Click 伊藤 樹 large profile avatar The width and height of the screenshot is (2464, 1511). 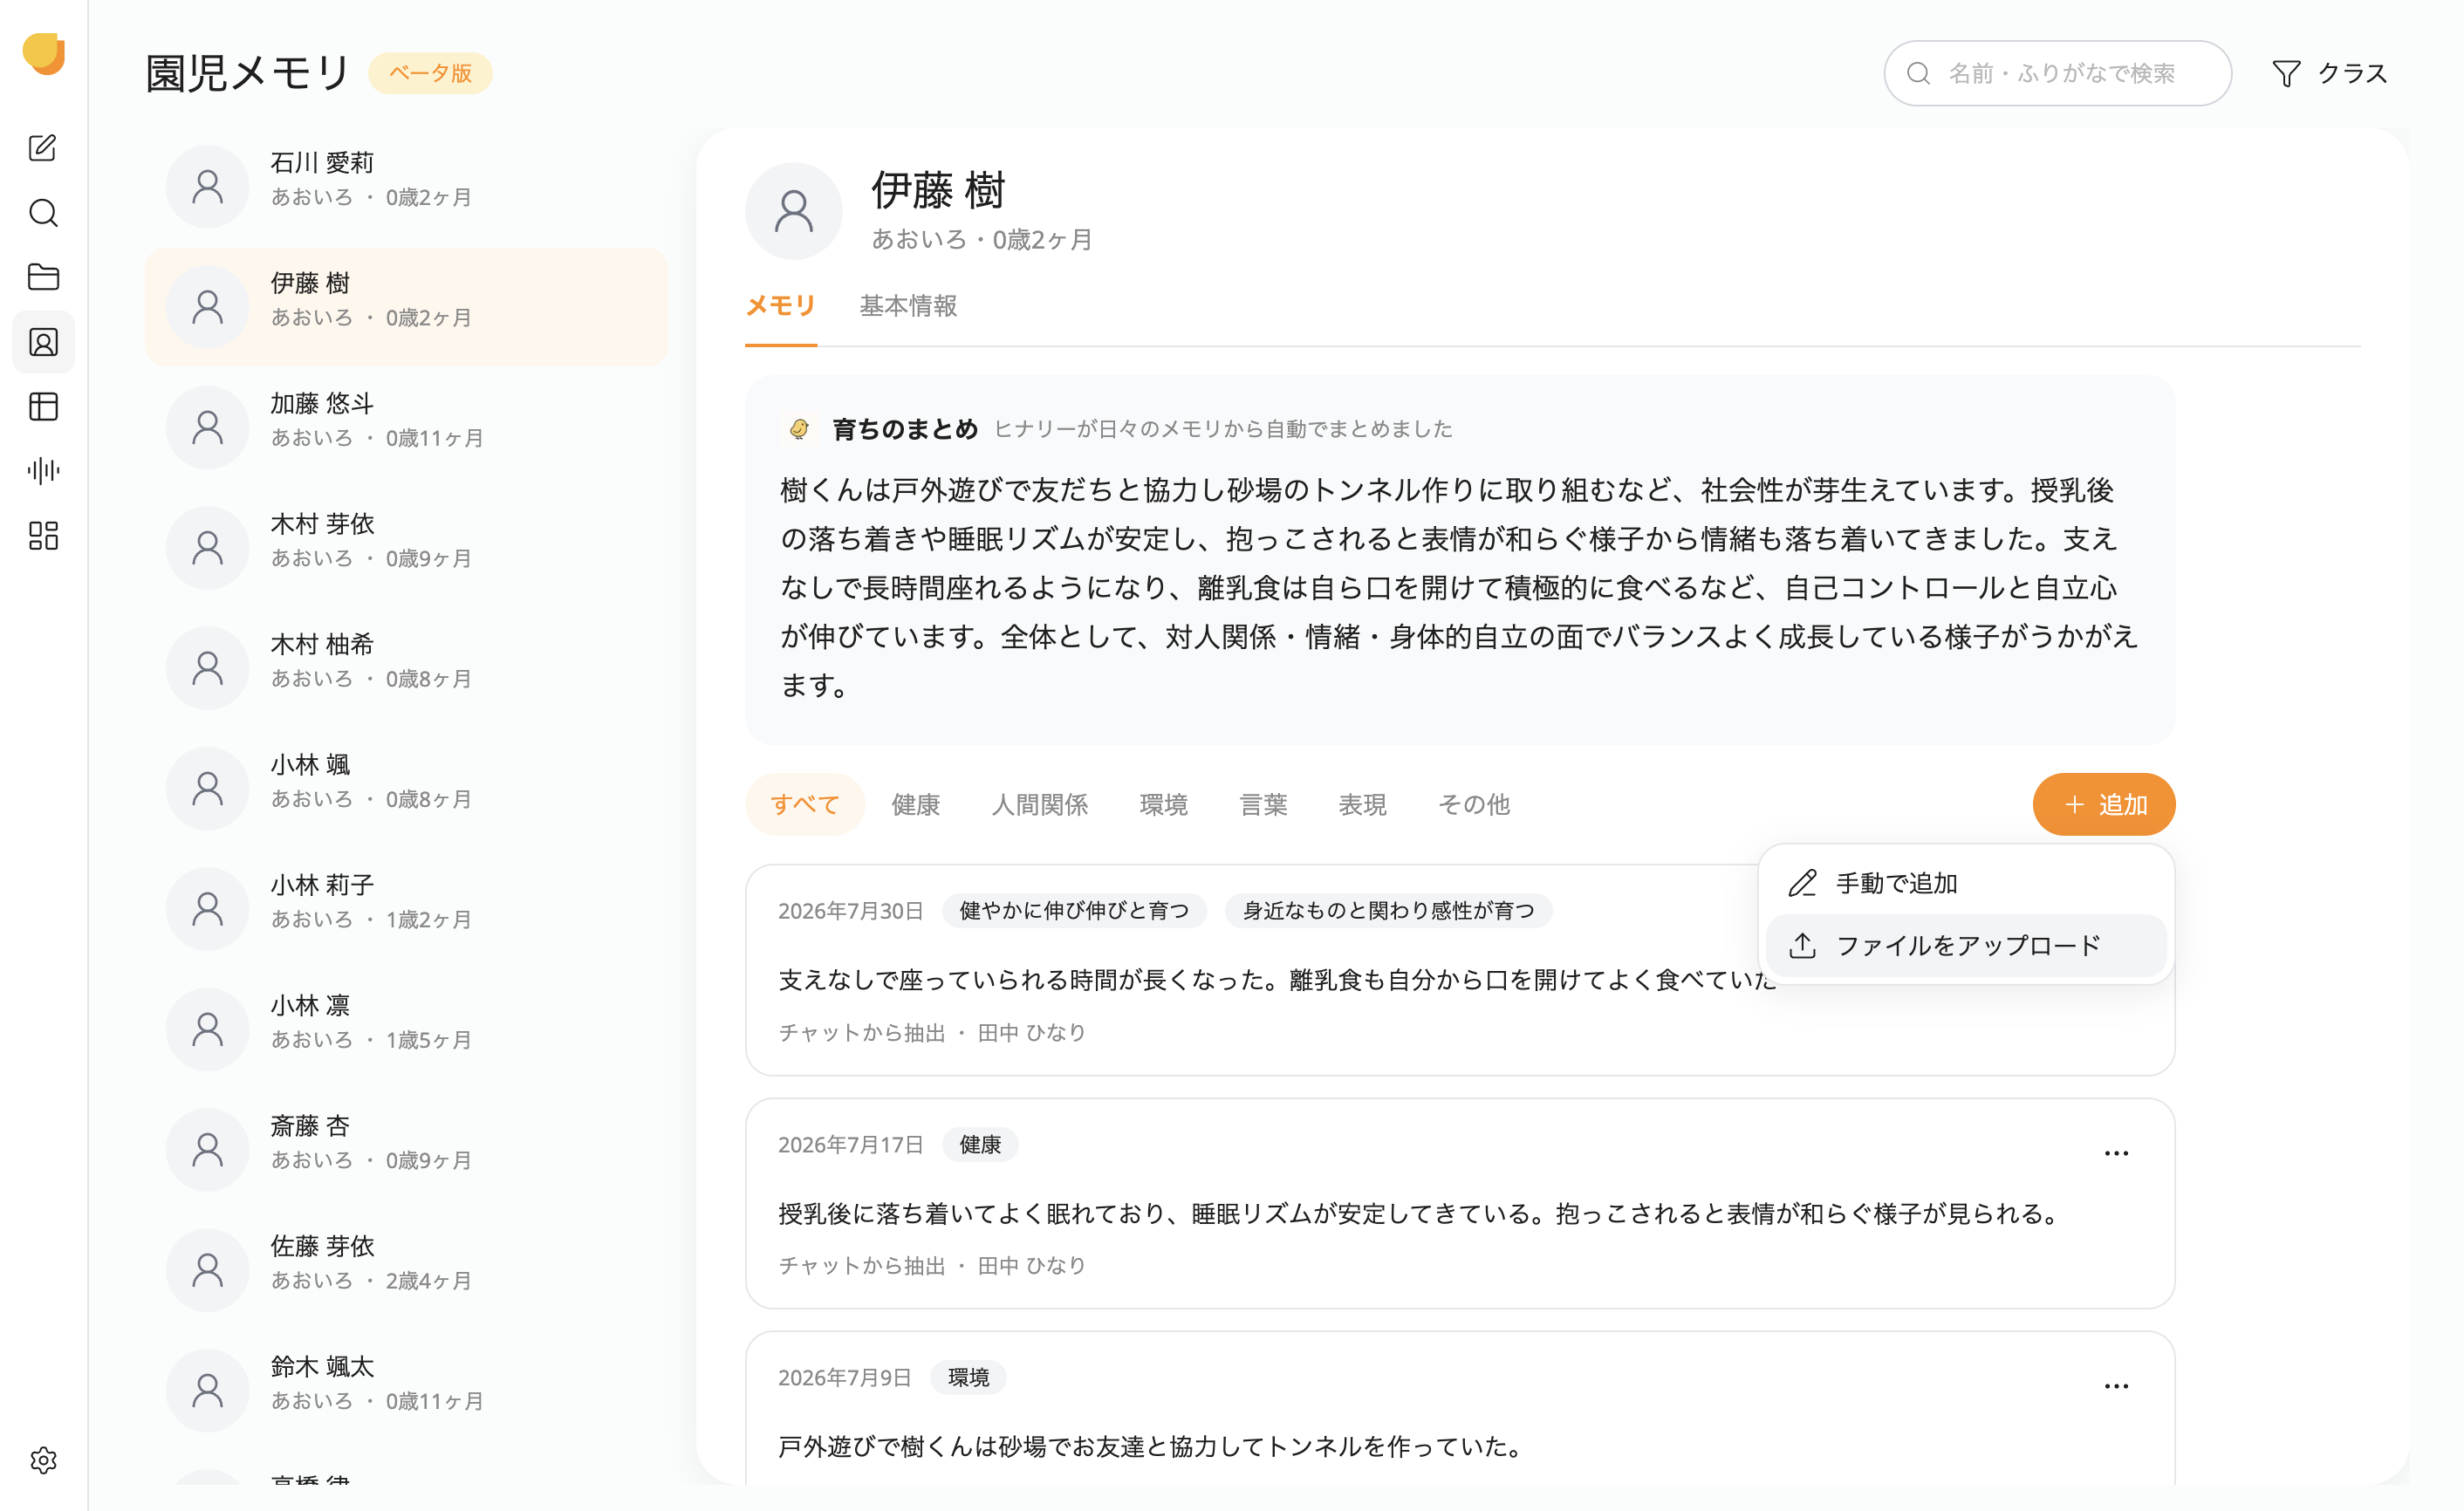(793, 211)
